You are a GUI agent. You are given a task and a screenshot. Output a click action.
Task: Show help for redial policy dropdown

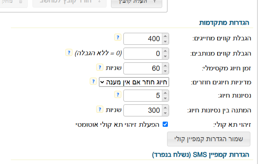(93, 81)
